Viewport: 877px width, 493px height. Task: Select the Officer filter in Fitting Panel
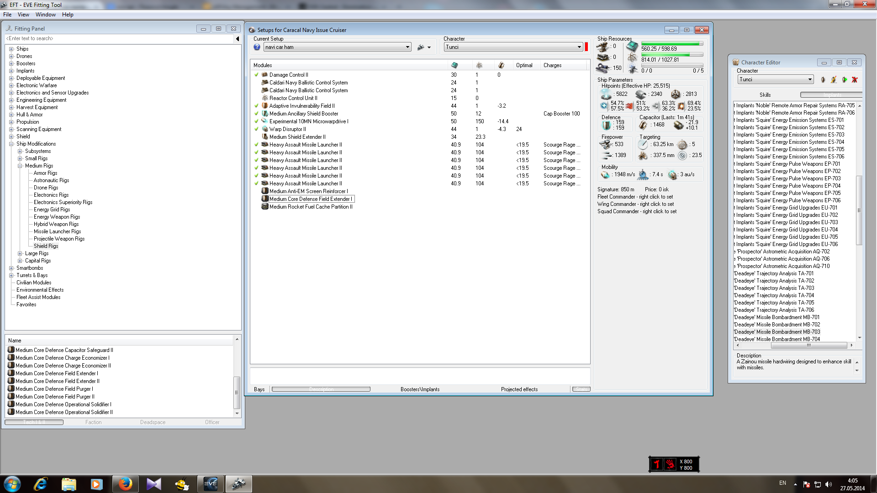(x=212, y=422)
